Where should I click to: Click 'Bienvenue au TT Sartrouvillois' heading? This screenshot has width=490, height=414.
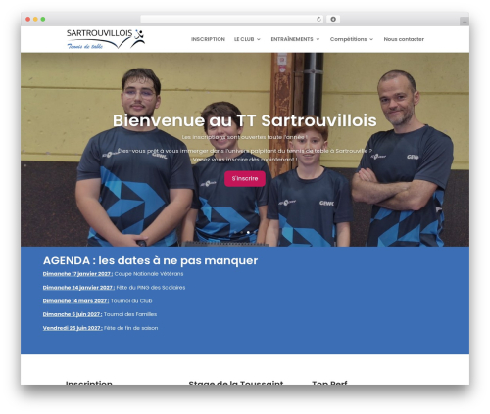(x=245, y=120)
